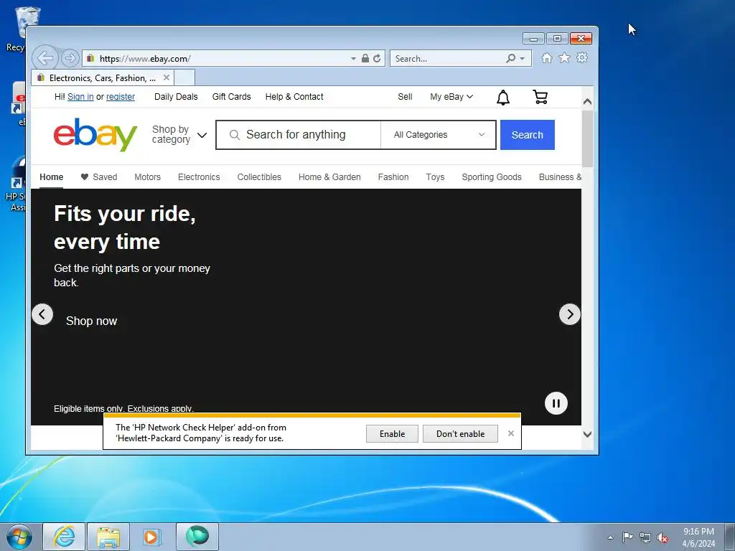Open the Fashion category
The height and width of the screenshot is (551, 735).
pyautogui.click(x=393, y=177)
